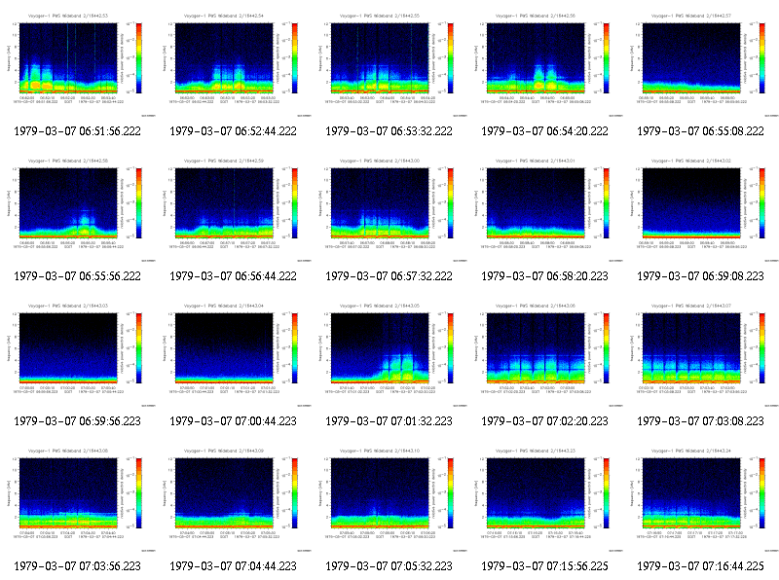Click the caption 1979-03-07 07:04:44.223

click(x=233, y=566)
